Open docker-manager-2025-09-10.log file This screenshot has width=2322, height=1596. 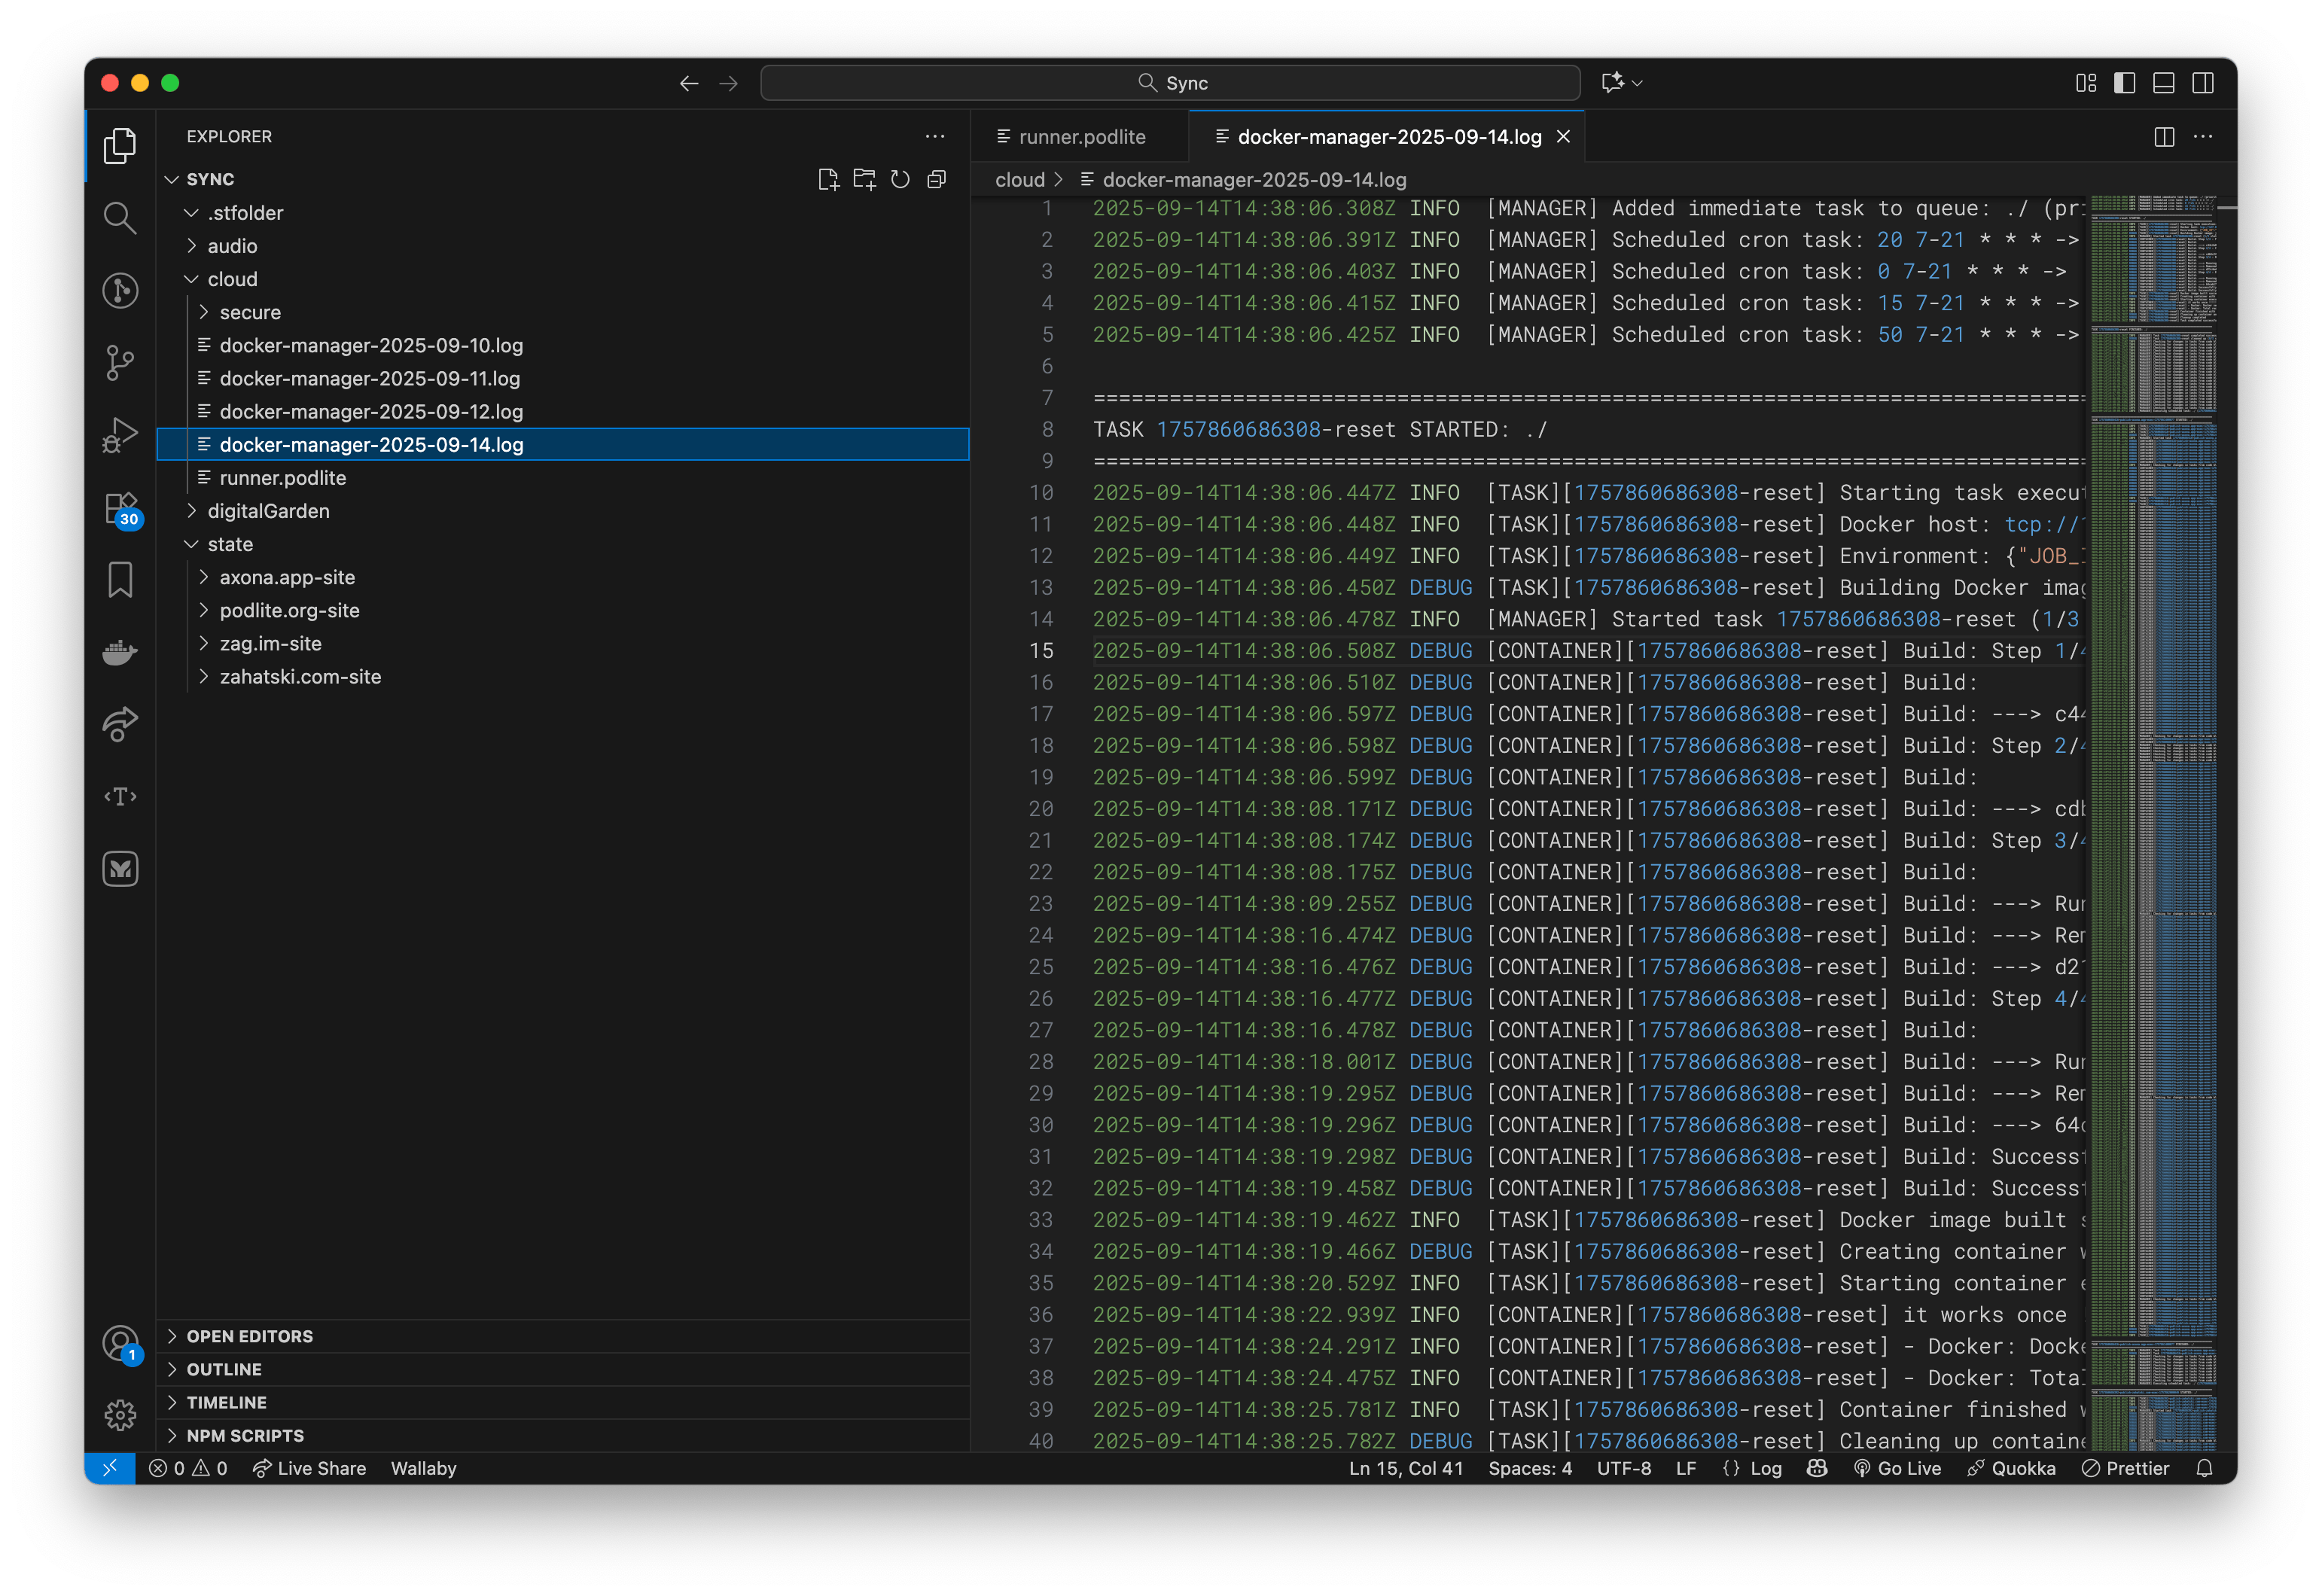[x=563, y=345]
